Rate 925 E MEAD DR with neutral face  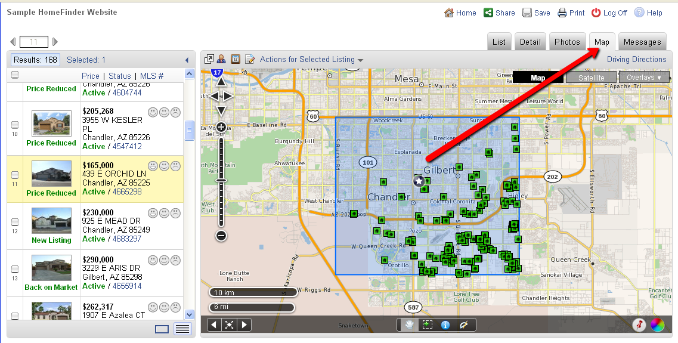point(164,213)
